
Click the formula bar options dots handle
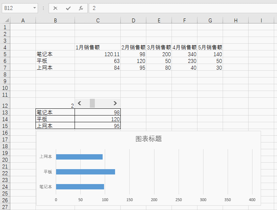[x=43, y=8]
